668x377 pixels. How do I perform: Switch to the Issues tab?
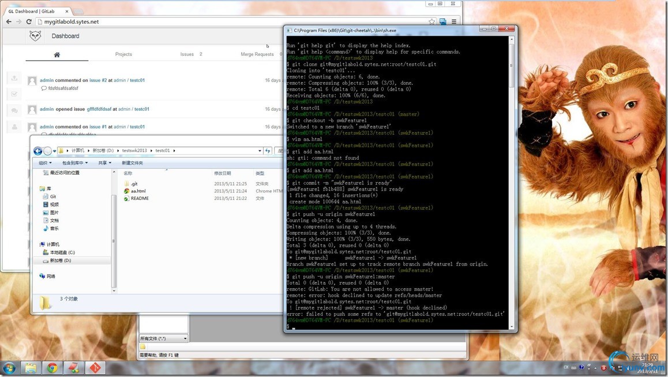[x=186, y=54]
